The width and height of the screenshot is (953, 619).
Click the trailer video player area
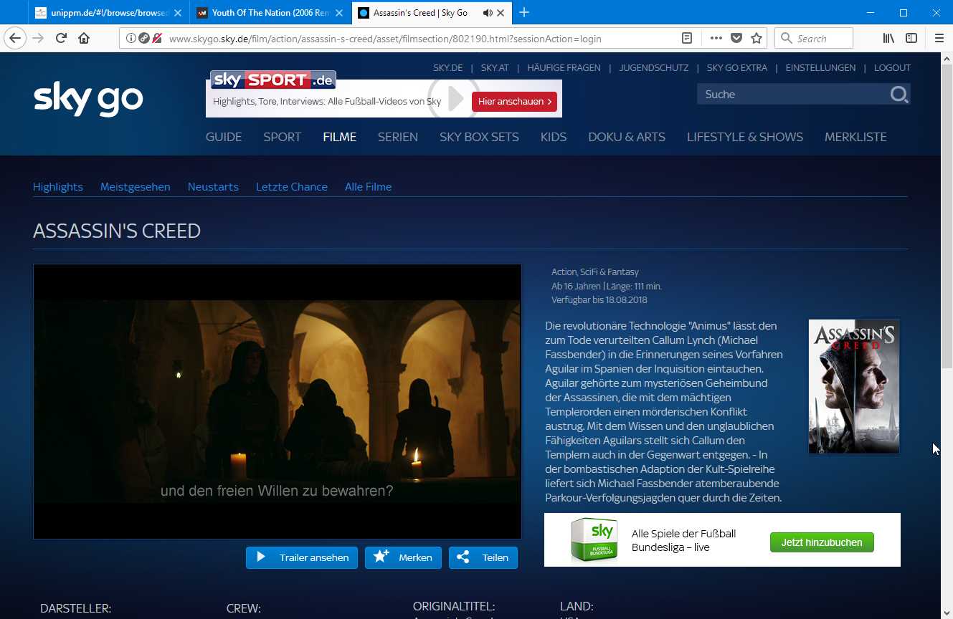[x=278, y=401]
